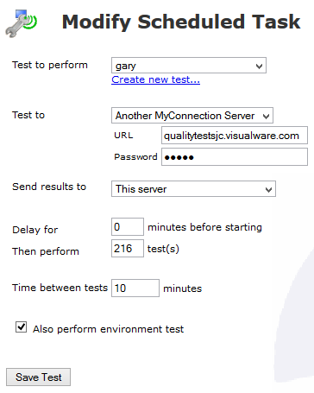Click the wrench scheduled task icon

(x=22, y=23)
